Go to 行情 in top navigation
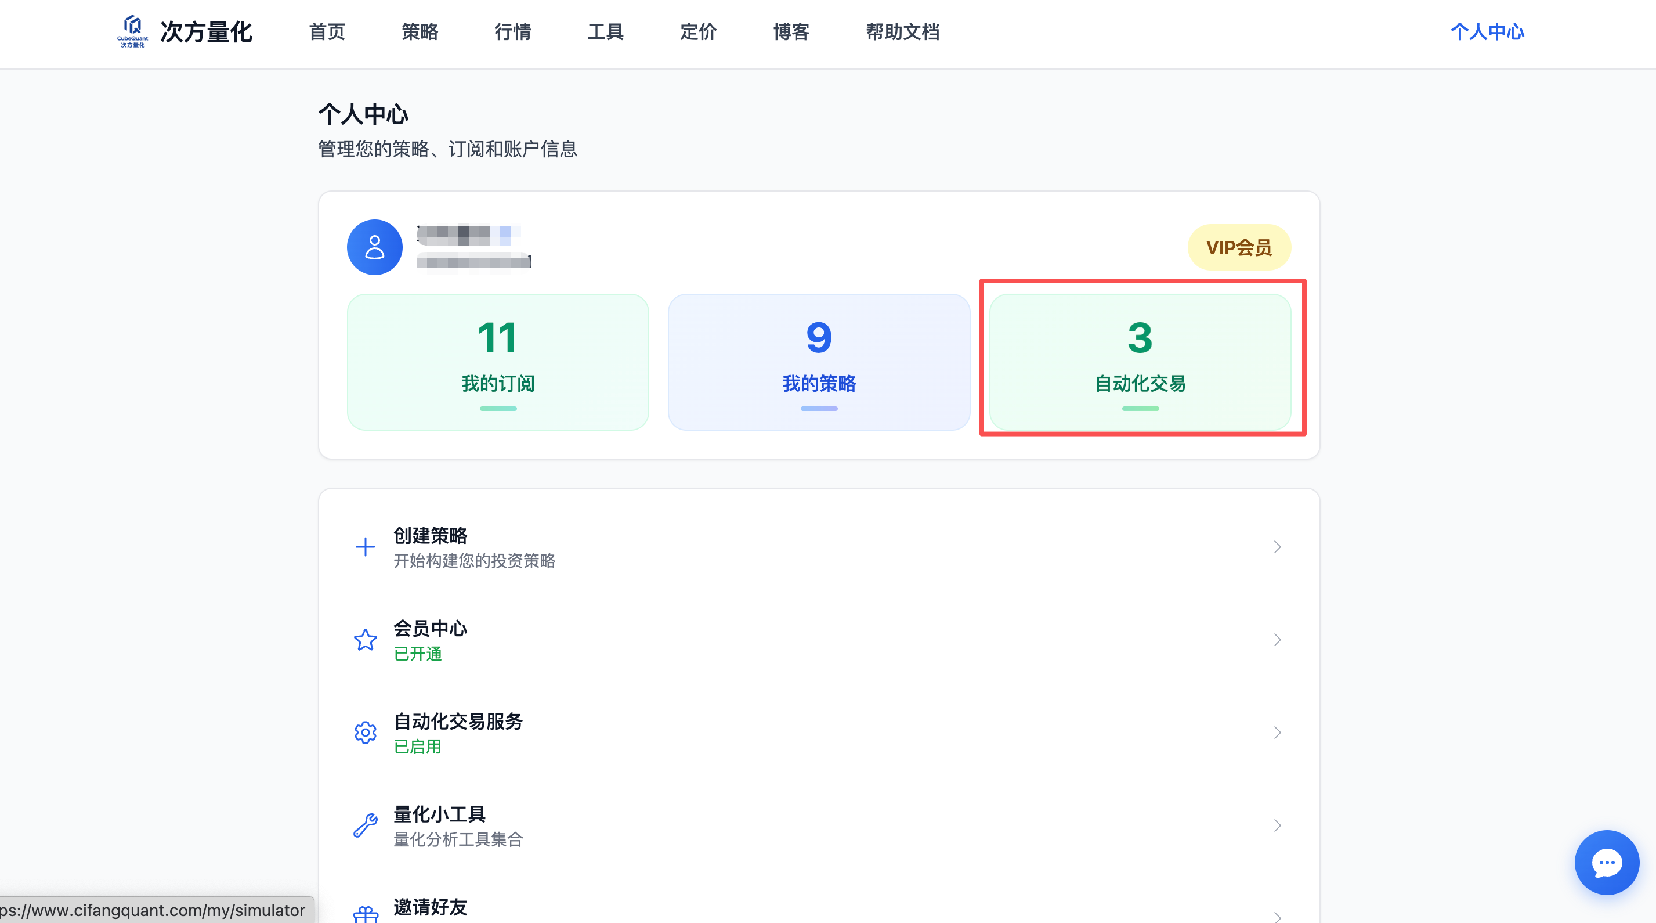The height and width of the screenshot is (923, 1656). [512, 31]
